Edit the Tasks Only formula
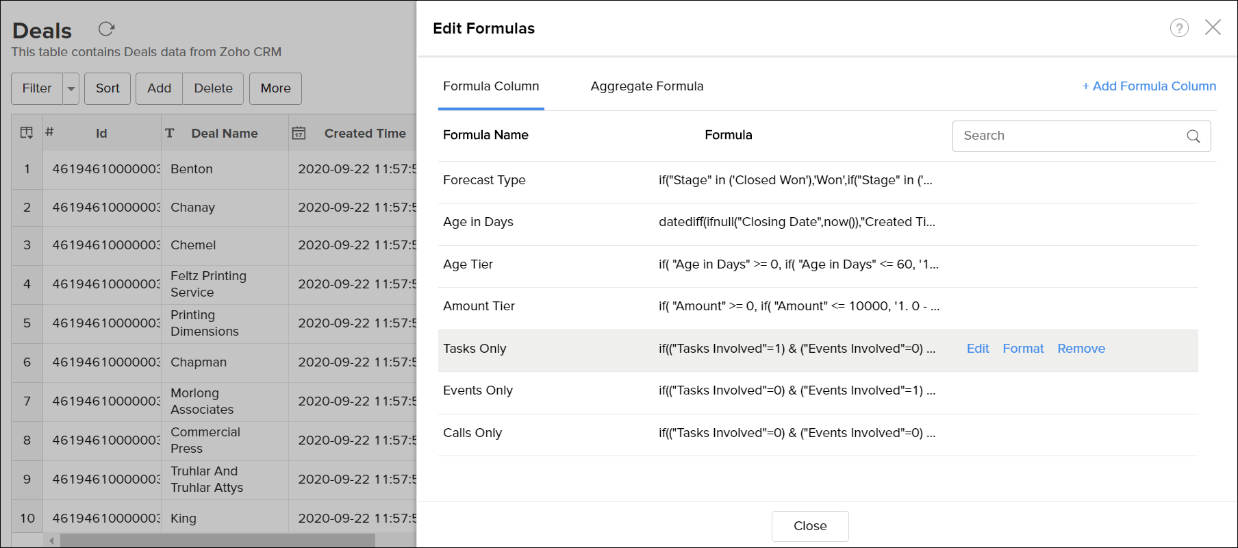 pyautogui.click(x=977, y=349)
